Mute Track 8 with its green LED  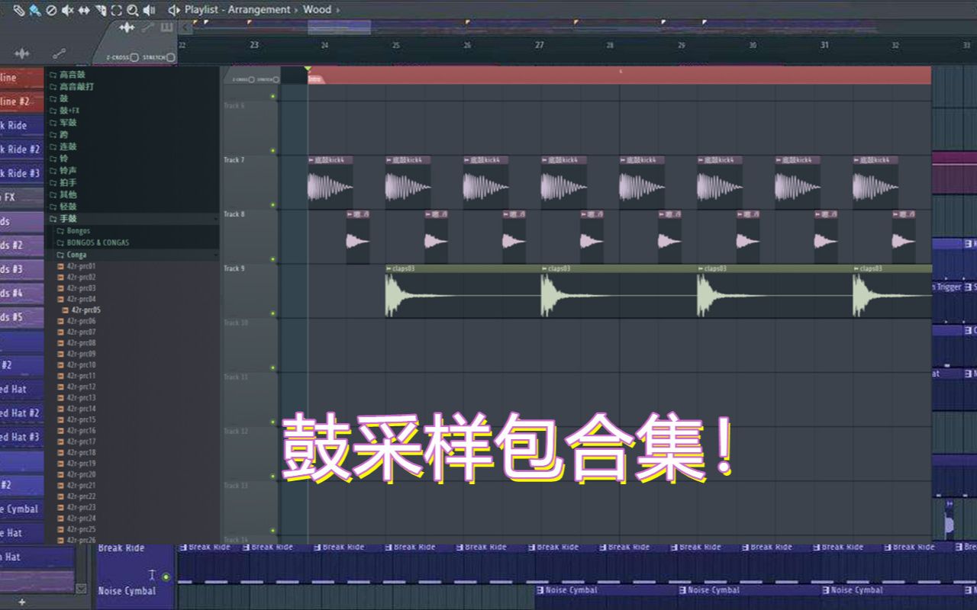tap(273, 259)
